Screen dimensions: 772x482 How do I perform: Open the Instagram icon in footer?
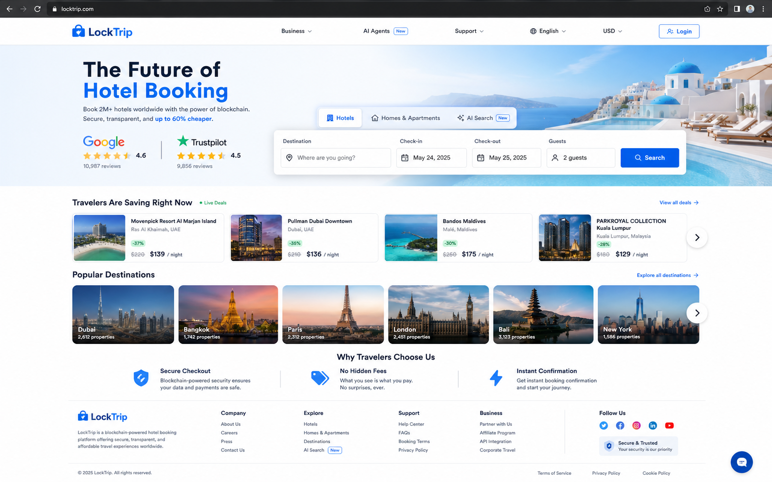636,426
